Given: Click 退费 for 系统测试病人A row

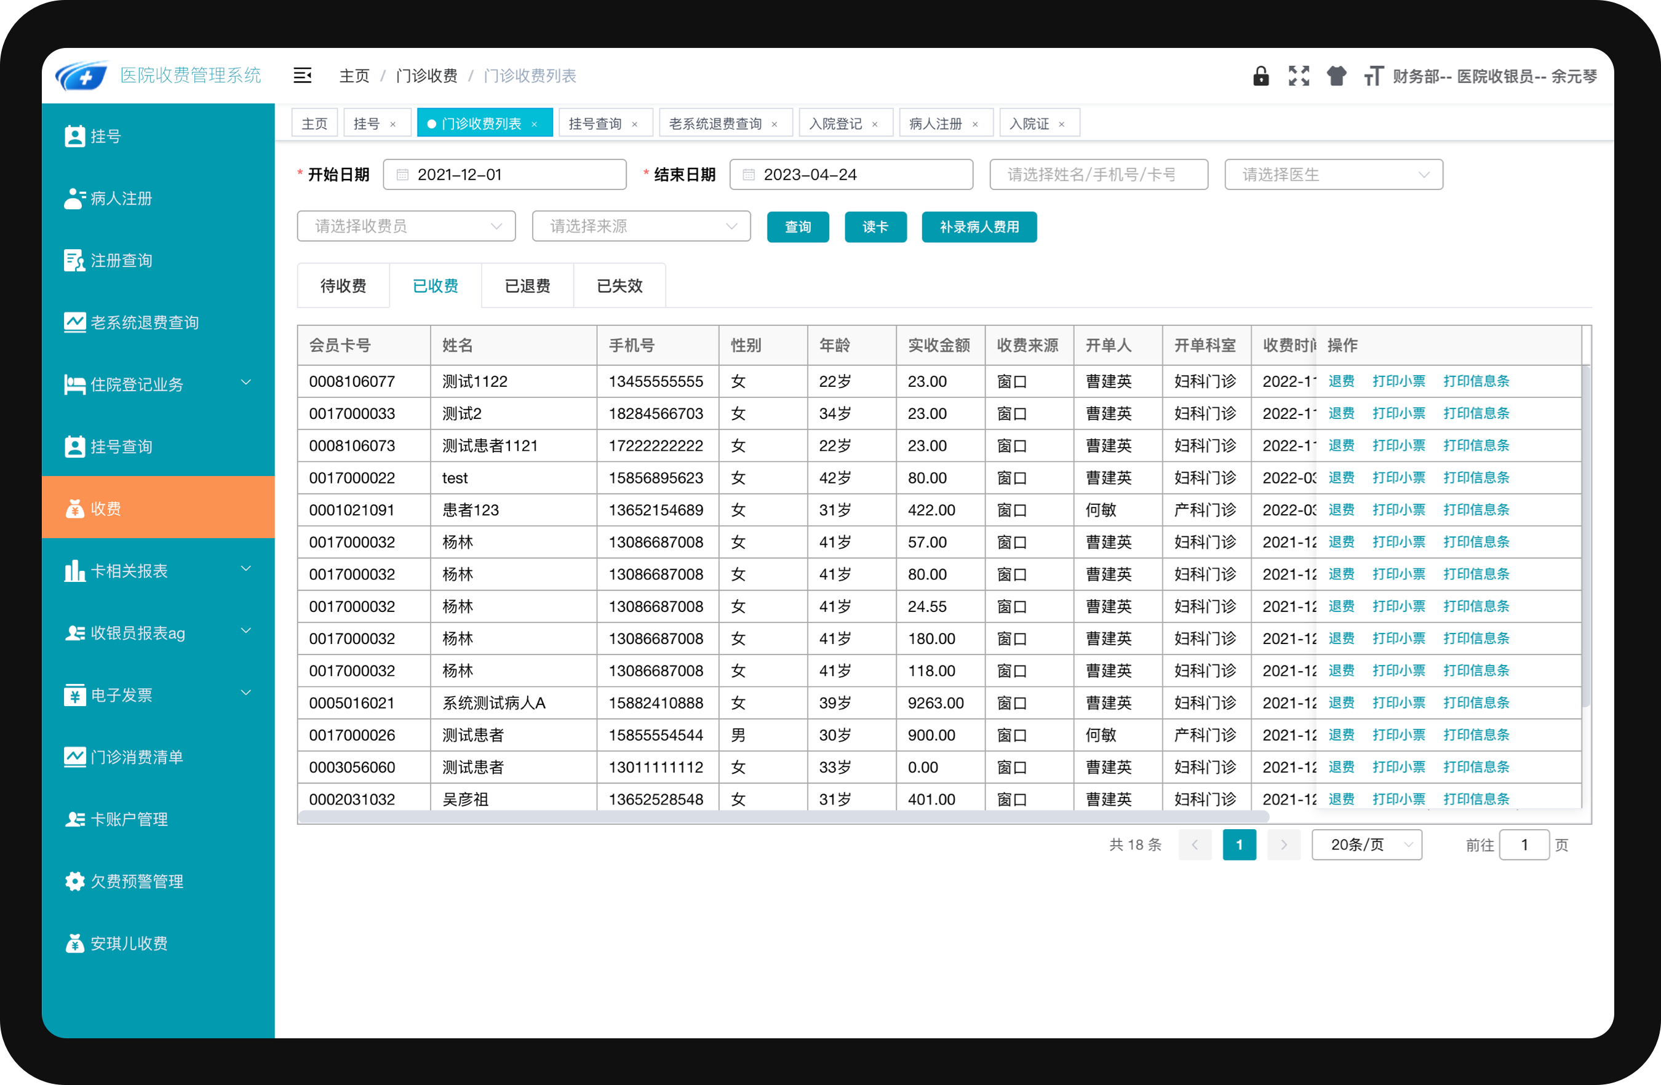Looking at the screenshot, I should point(1340,702).
